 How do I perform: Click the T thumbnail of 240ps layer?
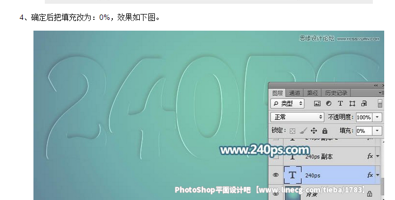(292, 175)
